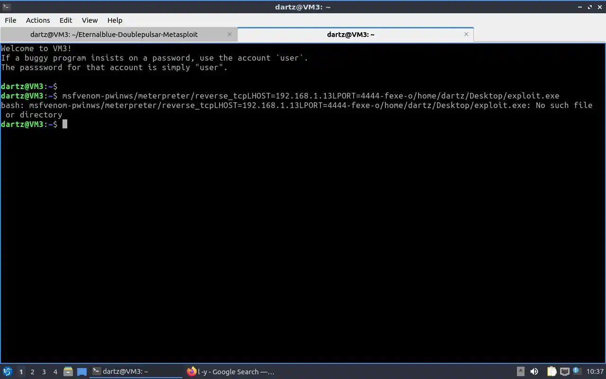Viewport: 606px width, 379px height.
Task: Open the LXQt application menu
Action: [x=8, y=371]
